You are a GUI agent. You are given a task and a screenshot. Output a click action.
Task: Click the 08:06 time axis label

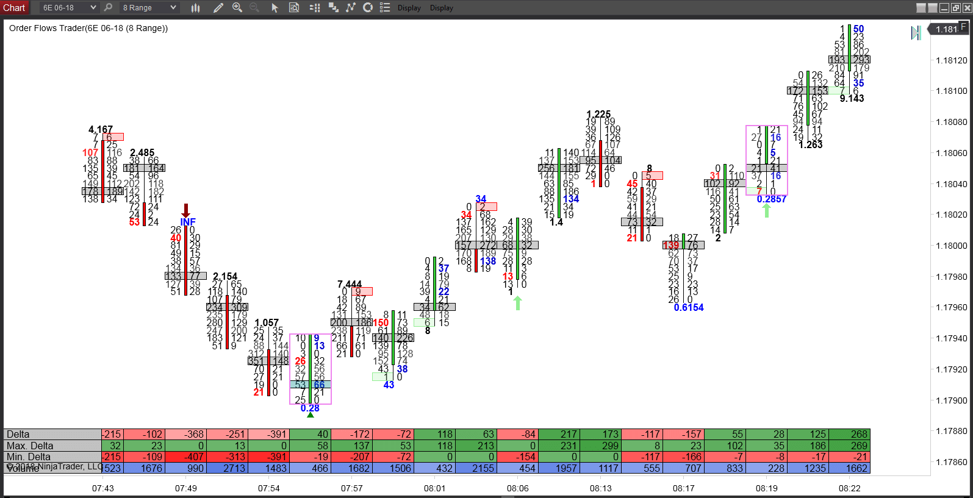(518, 488)
